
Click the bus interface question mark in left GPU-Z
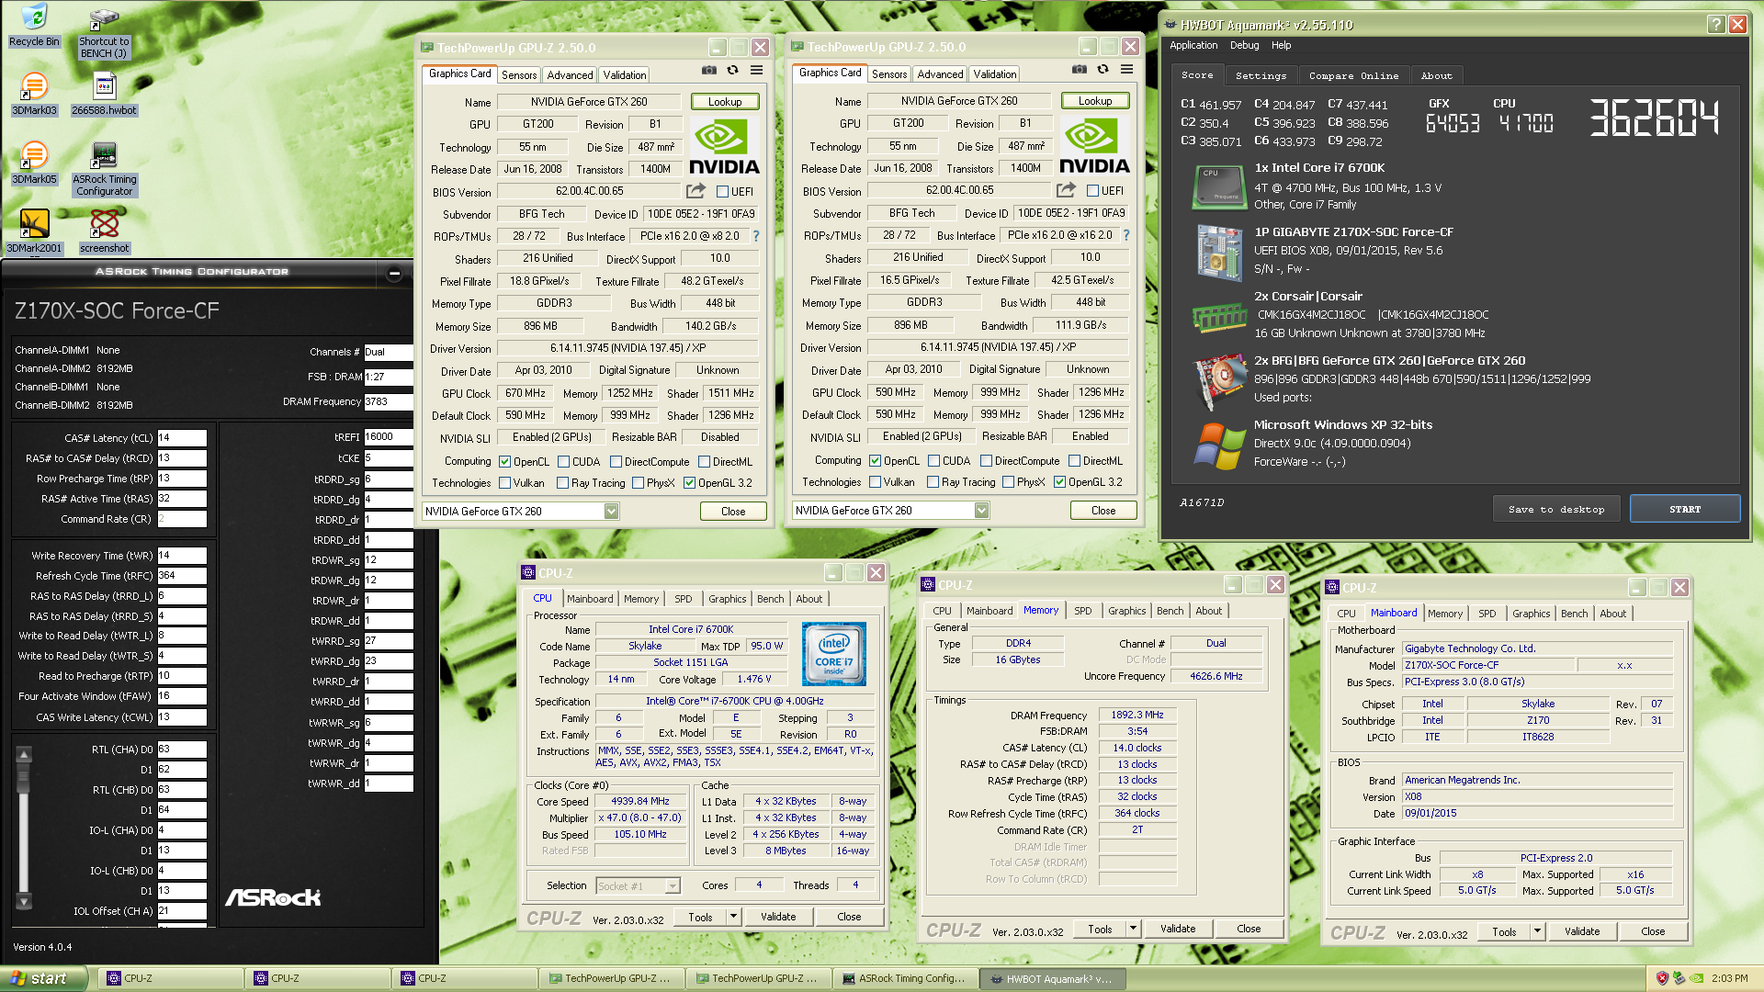click(756, 236)
